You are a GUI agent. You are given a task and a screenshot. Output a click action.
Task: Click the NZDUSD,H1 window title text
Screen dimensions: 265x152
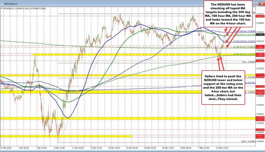[x=11, y=4]
